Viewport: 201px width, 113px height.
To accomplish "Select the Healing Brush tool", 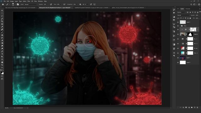I will (x=2, y=30).
